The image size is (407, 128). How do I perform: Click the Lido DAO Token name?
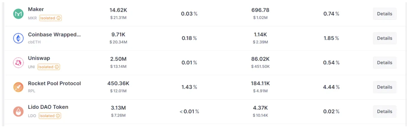point(48,107)
